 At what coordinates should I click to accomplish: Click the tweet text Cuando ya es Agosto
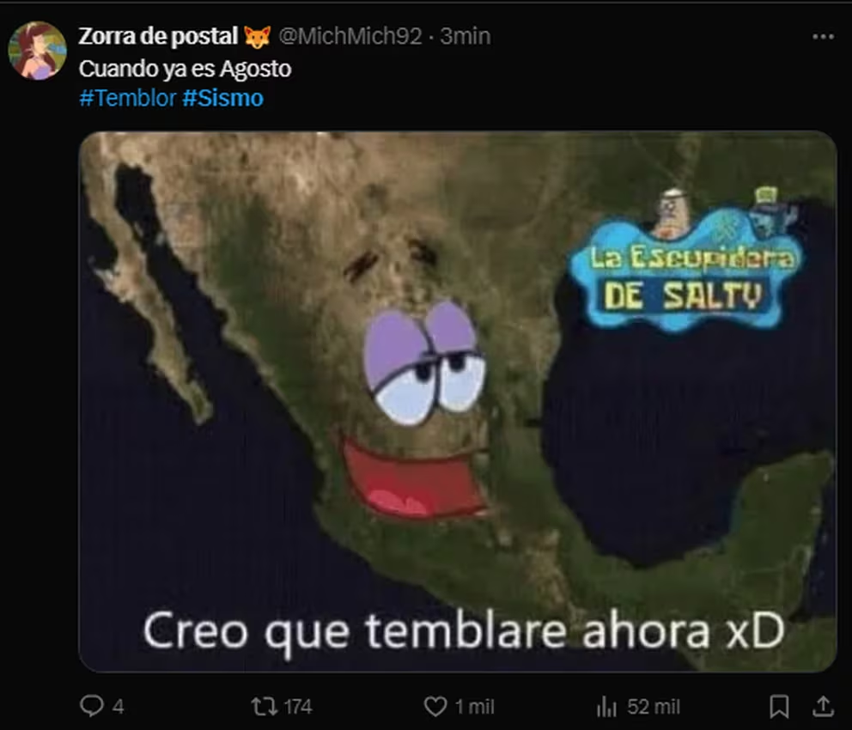pos(186,69)
